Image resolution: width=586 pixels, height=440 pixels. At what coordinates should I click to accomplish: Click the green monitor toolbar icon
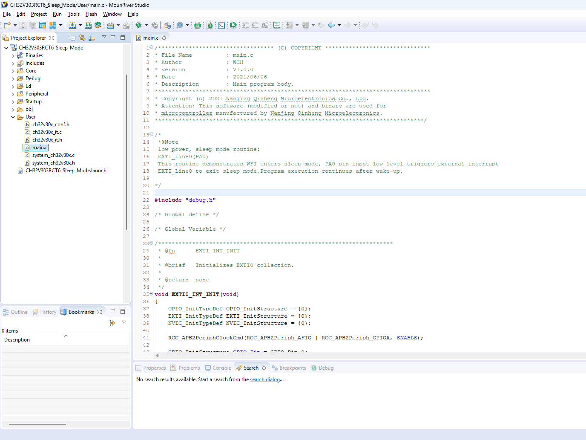[x=277, y=25]
